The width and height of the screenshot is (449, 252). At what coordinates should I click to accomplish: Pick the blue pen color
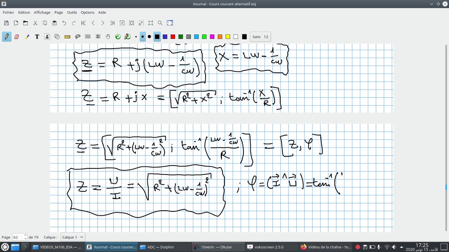(165, 37)
